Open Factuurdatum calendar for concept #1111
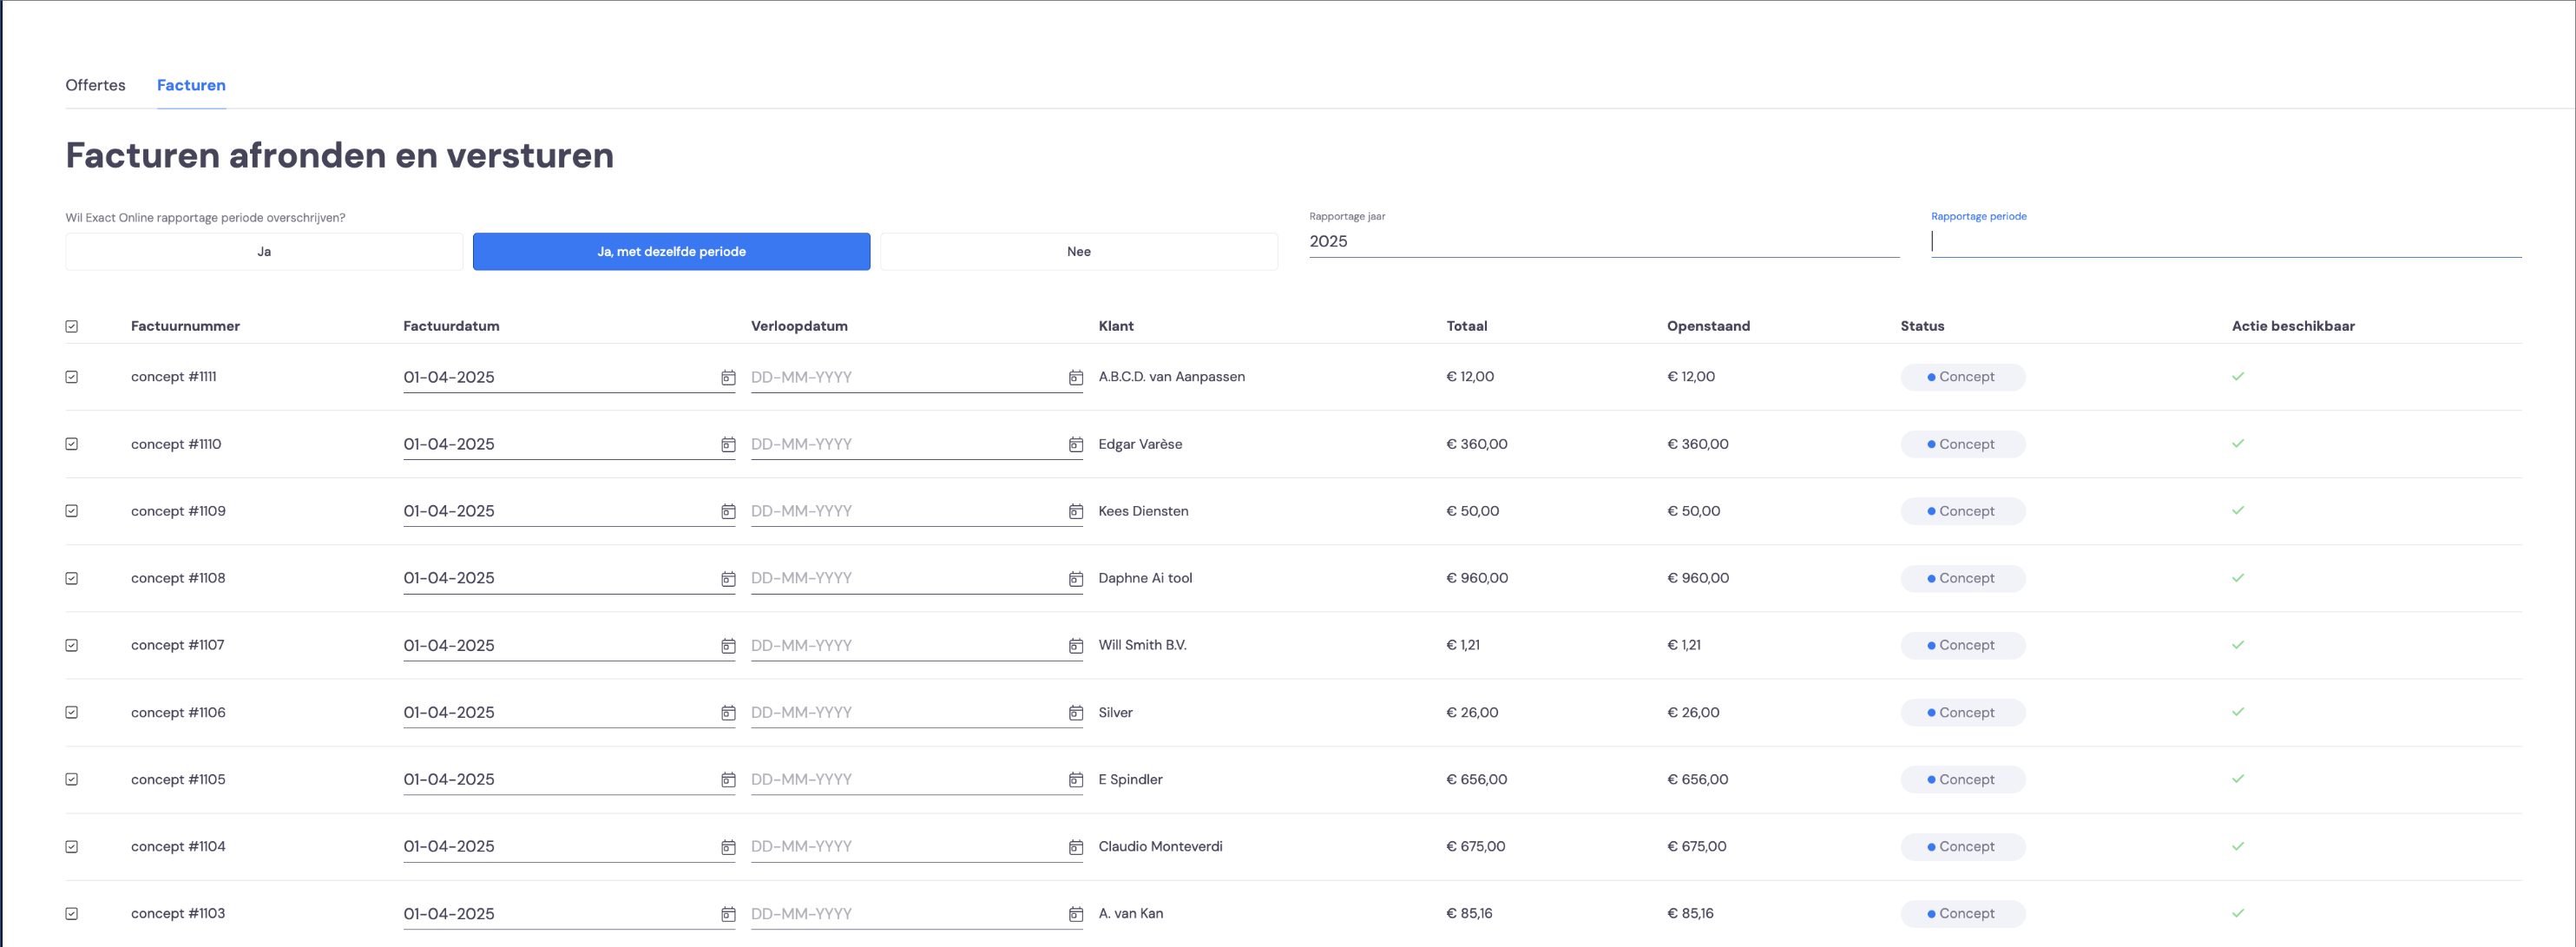The image size is (2576, 947). (x=728, y=378)
